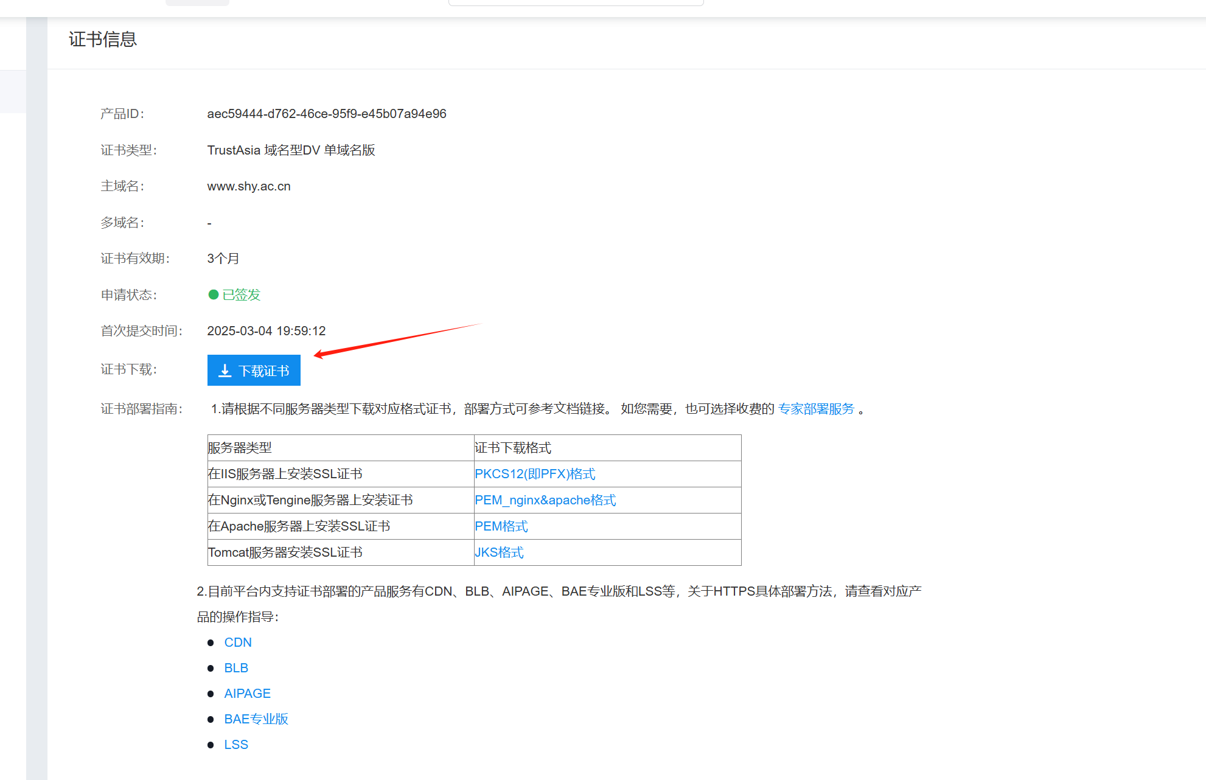Image resolution: width=1206 pixels, height=780 pixels.
Task: Click the first submission time value
Action: click(266, 331)
